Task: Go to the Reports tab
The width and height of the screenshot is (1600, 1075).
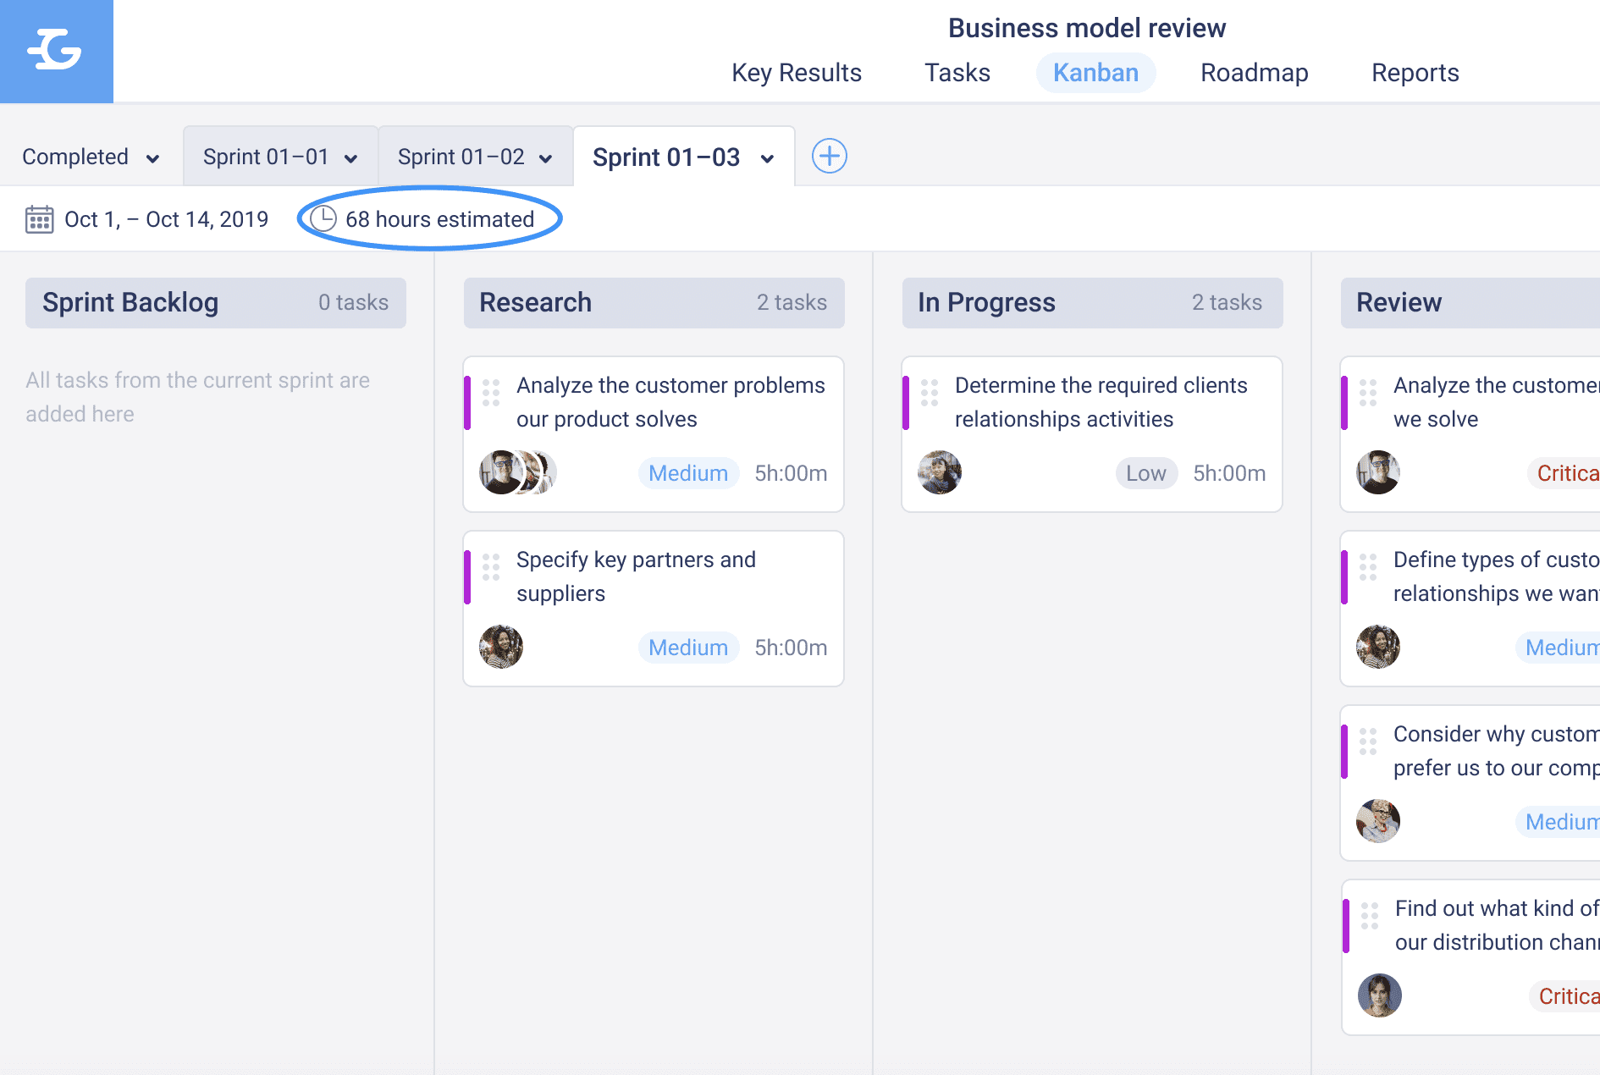Action: [x=1415, y=73]
